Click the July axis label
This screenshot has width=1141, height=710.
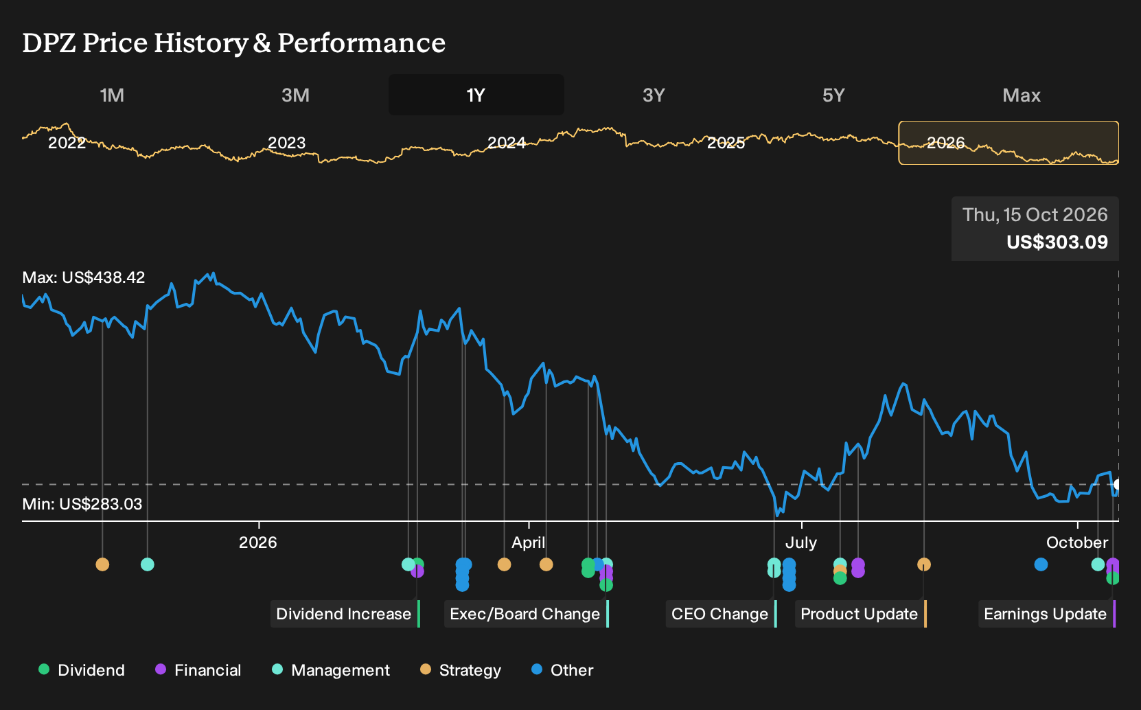(801, 542)
